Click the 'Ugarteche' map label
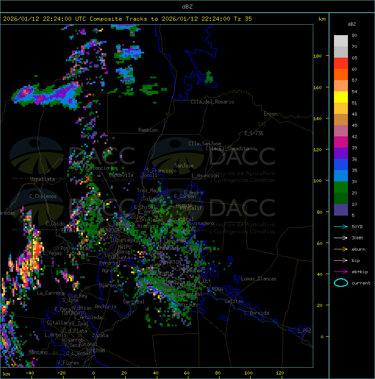Screen dimensions: 375x379 coord(111,285)
